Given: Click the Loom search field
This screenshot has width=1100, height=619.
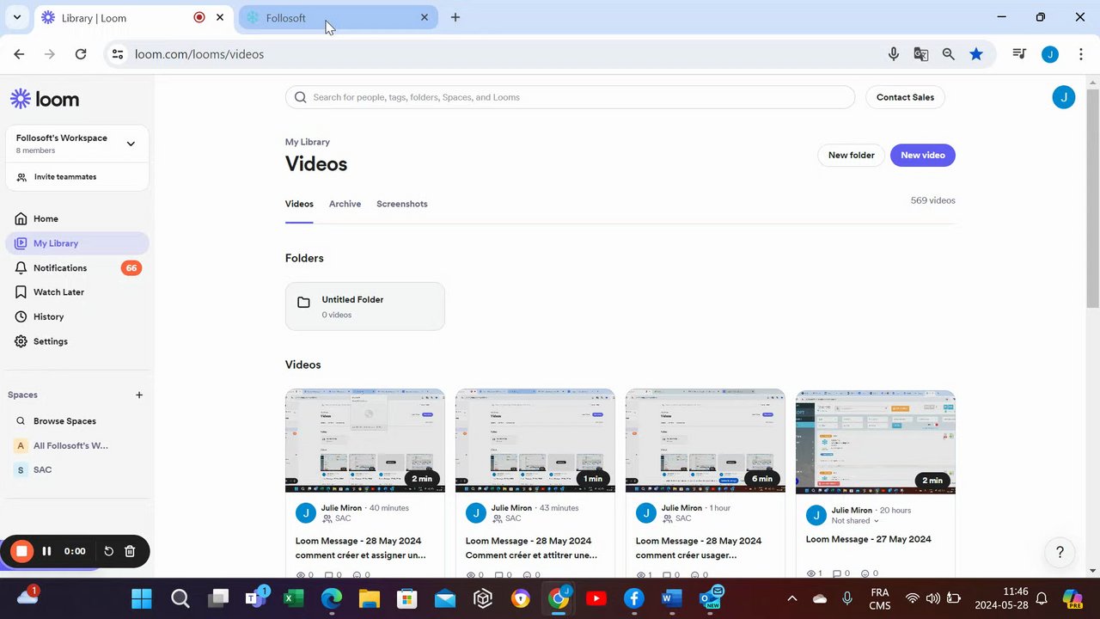Looking at the screenshot, I should 570,97.
